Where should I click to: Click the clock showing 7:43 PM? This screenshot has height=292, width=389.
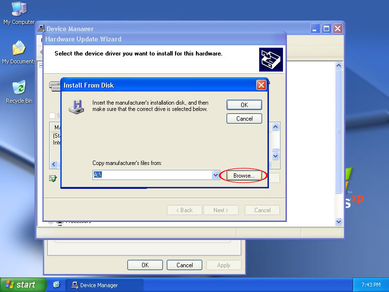click(371, 285)
